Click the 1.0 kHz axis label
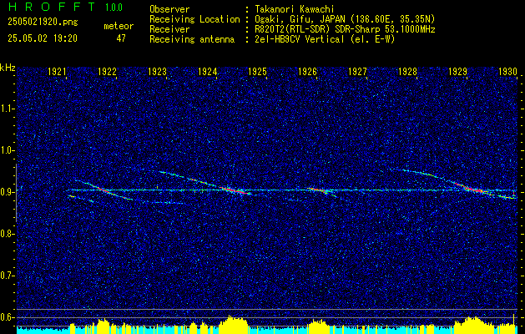 pos(7,151)
